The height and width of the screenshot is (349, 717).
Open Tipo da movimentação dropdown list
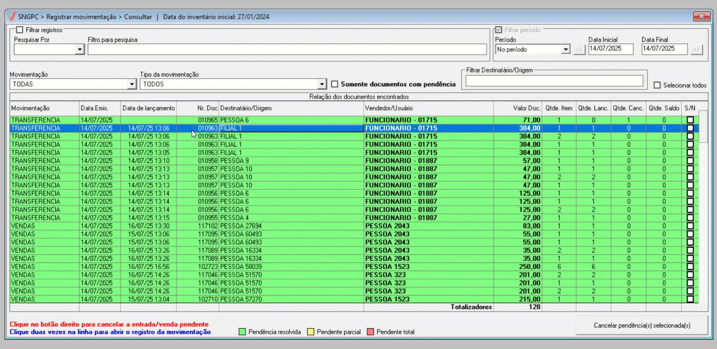coord(322,84)
